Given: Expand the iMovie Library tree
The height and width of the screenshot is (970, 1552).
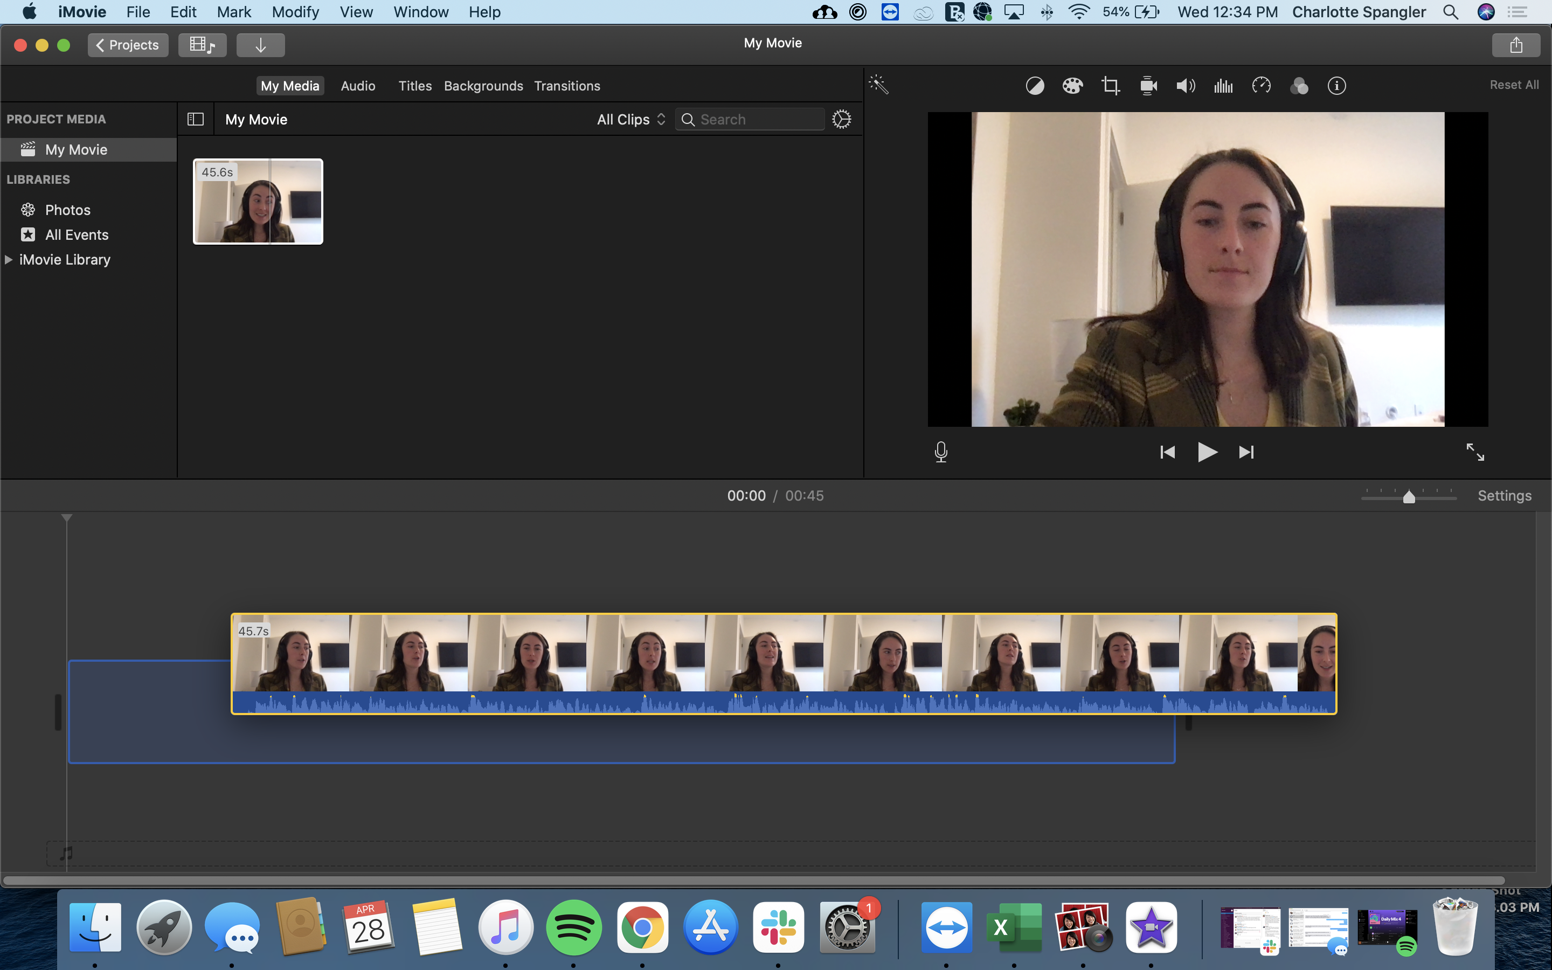Looking at the screenshot, I should (9, 260).
